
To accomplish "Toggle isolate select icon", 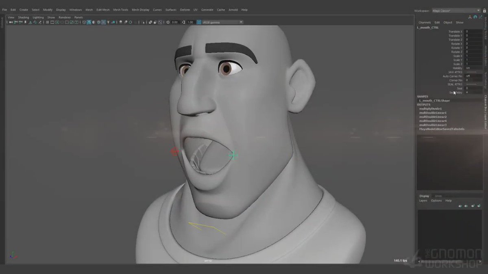I will [x=143, y=22].
